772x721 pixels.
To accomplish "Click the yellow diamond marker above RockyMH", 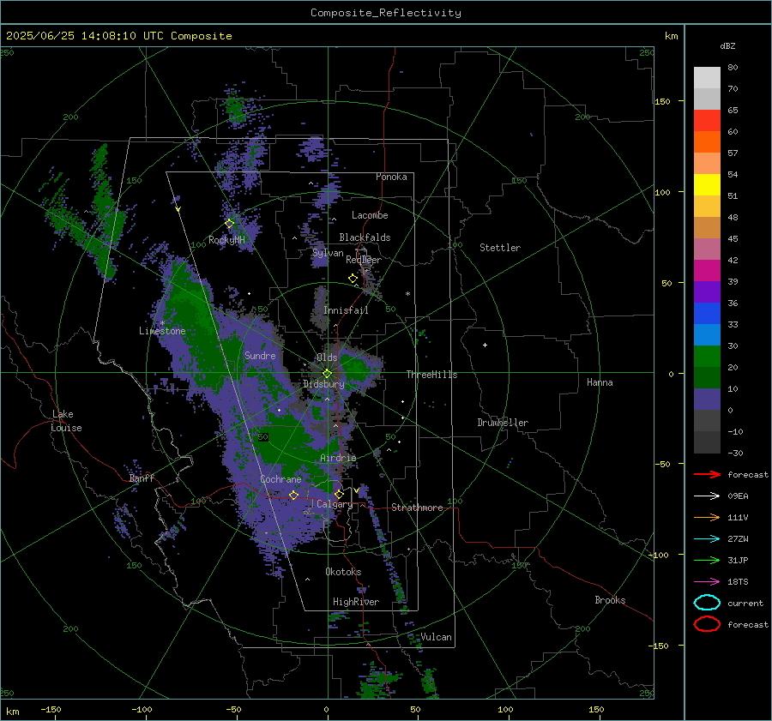I will [x=229, y=224].
